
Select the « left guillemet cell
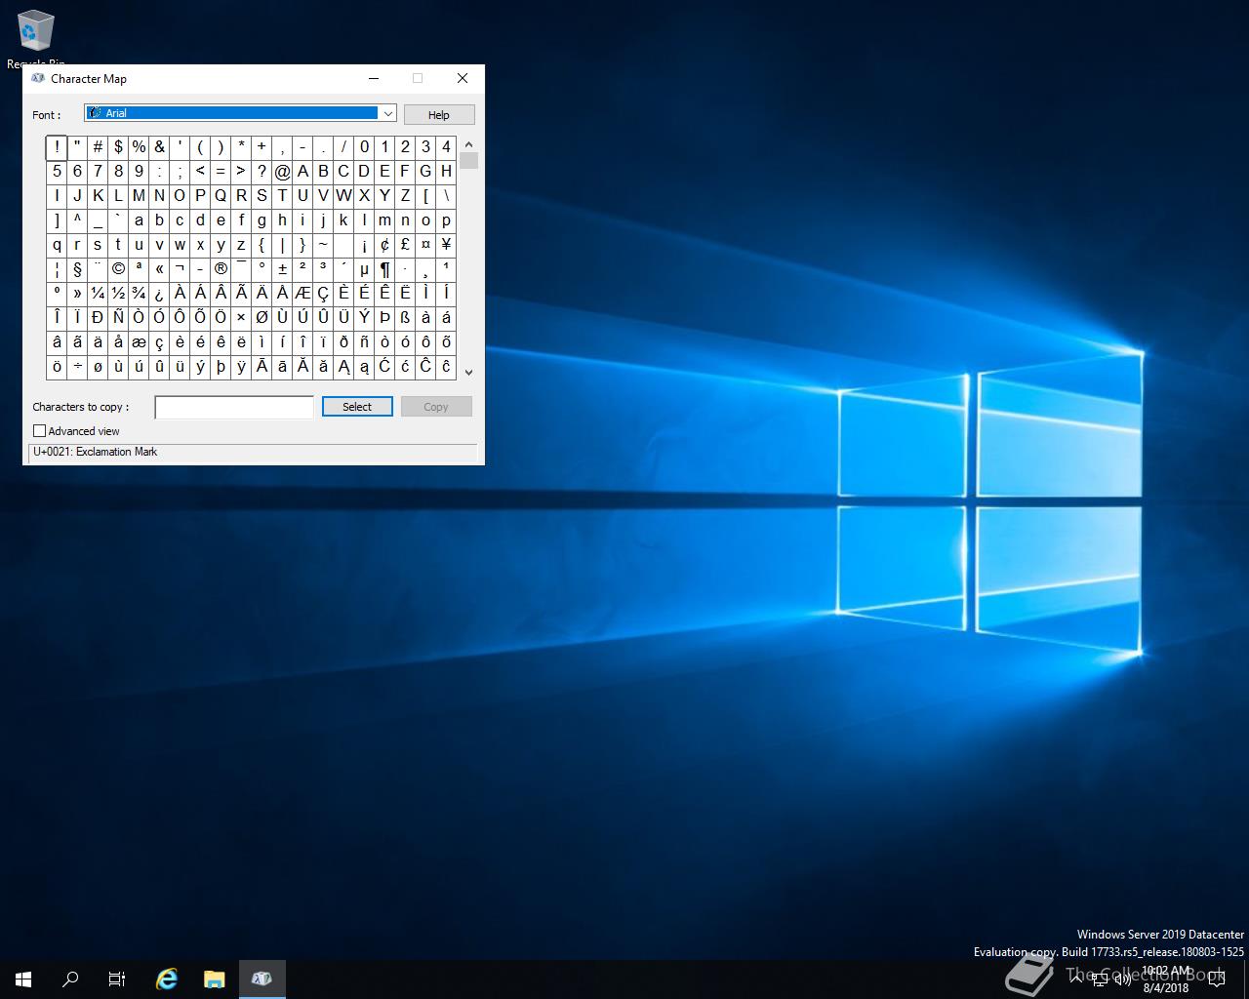point(159,269)
